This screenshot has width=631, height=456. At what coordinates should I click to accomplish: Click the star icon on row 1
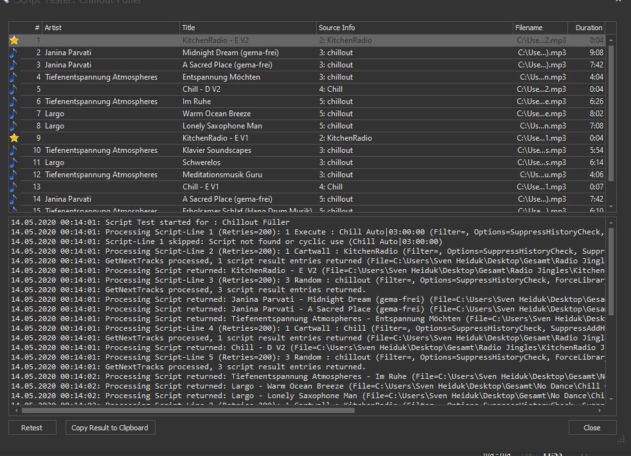14,40
